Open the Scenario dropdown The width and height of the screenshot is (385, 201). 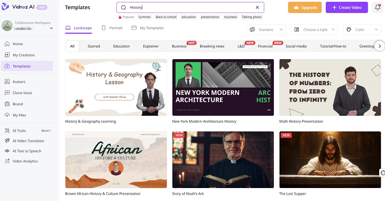pos(266,29)
